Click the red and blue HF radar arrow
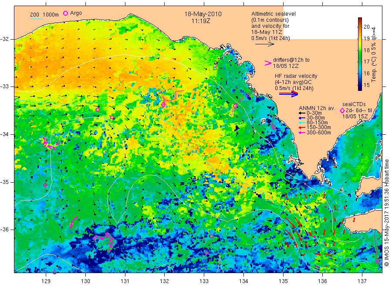 pyautogui.click(x=288, y=94)
